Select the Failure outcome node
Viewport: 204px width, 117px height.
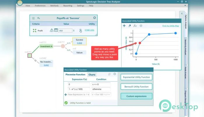[79, 52]
